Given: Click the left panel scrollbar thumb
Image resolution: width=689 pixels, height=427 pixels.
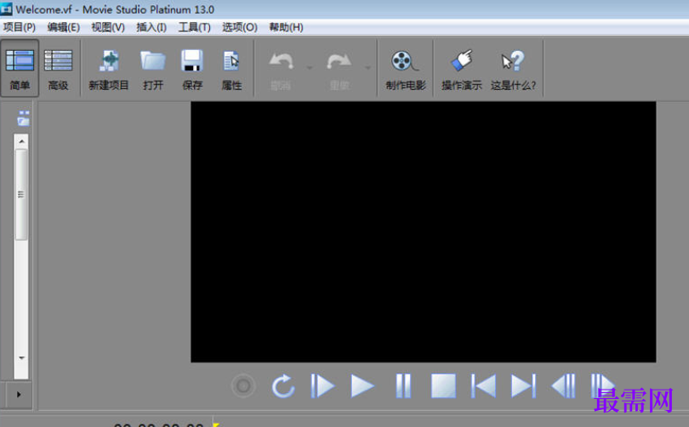Looking at the screenshot, I should [x=21, y=194].
